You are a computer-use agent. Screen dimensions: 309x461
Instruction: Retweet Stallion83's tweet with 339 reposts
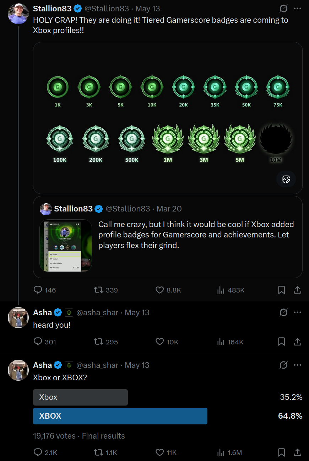tap(105, 290)
